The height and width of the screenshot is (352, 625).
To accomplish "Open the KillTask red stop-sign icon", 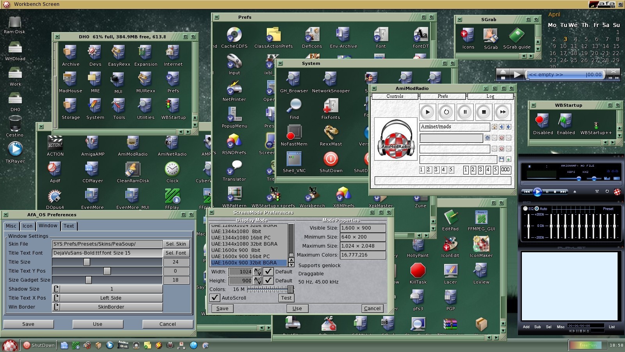I will tap(418, 271).
